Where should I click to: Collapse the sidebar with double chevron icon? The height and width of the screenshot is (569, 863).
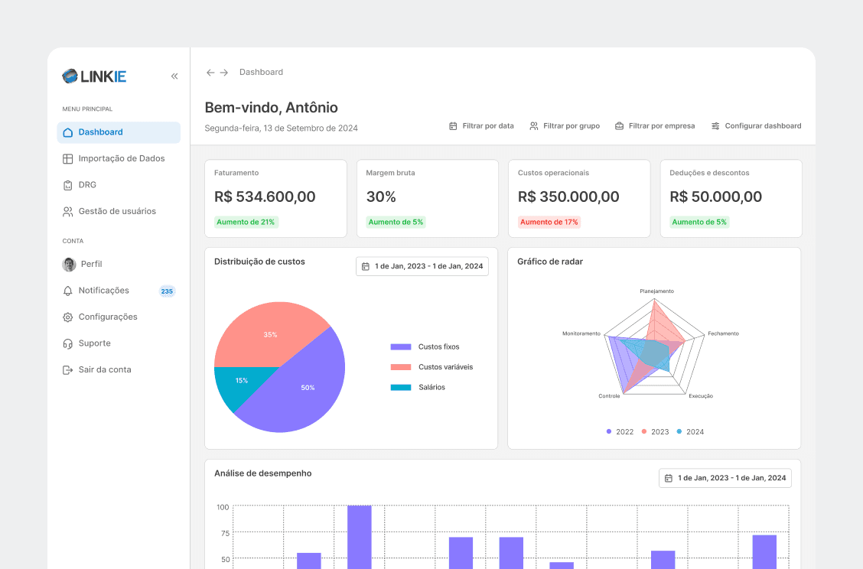174,76
